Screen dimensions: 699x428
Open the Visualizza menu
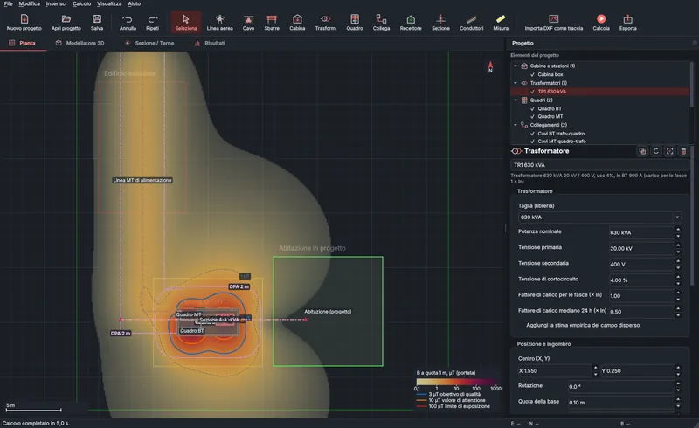tap(109, 3)
